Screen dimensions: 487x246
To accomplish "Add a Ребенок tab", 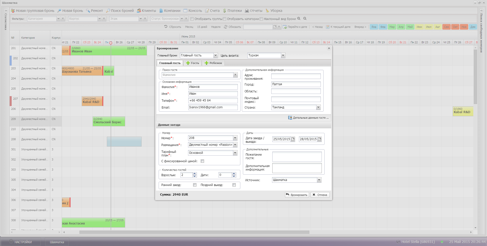I will [213, 63].
